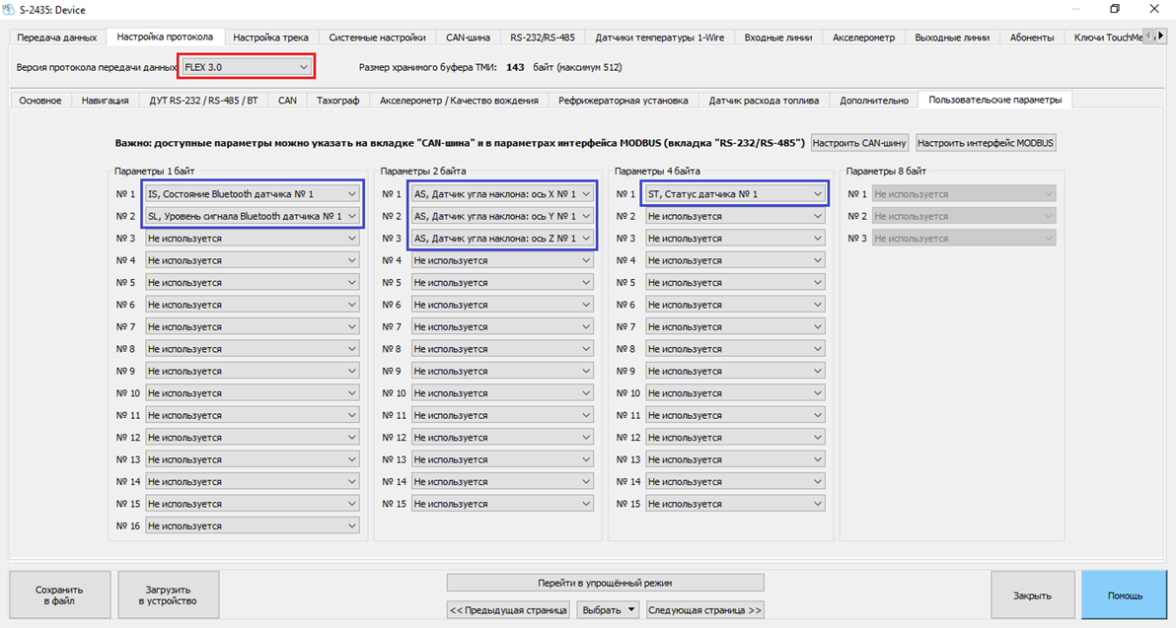Save the configuration with Сохранить в файл
This screenshot has height=628, width=1176.
tap(59, 594)
